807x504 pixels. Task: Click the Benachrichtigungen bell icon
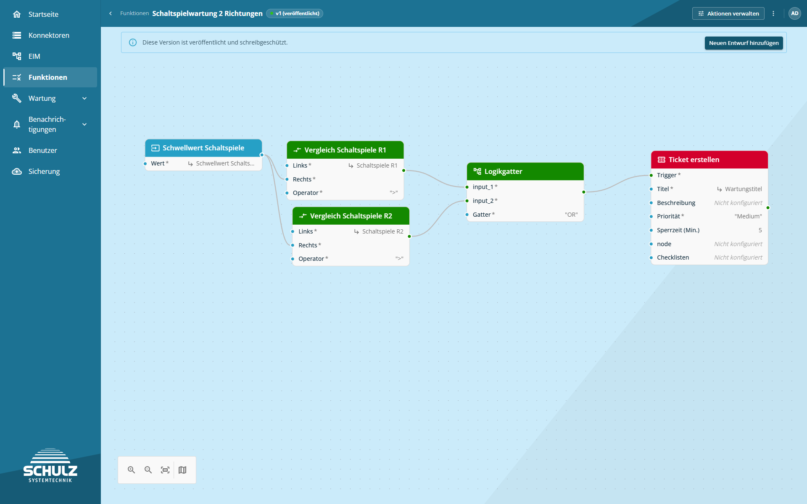(17, 124)
